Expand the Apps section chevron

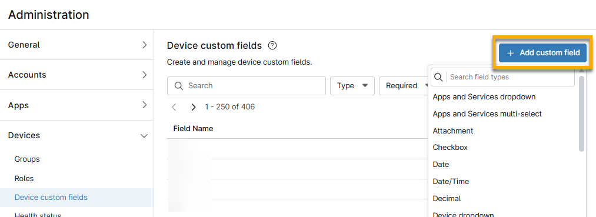point(144,105)
